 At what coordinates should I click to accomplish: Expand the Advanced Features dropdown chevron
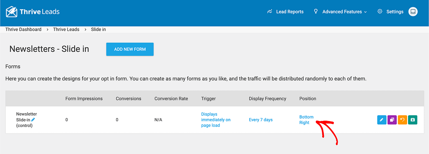[365, 12]
